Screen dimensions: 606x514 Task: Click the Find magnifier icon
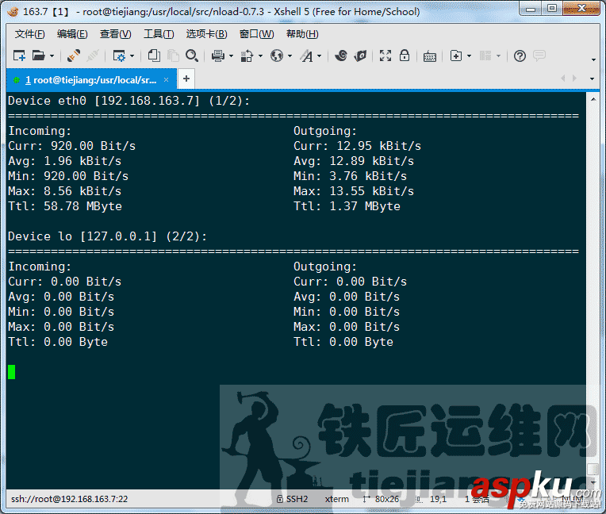tap(192, 56)
